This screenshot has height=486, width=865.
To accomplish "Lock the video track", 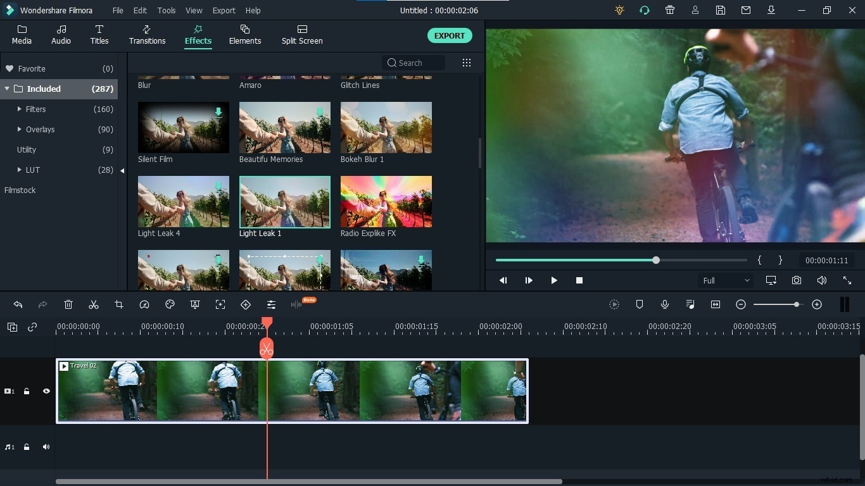I will tap(27, 391).
